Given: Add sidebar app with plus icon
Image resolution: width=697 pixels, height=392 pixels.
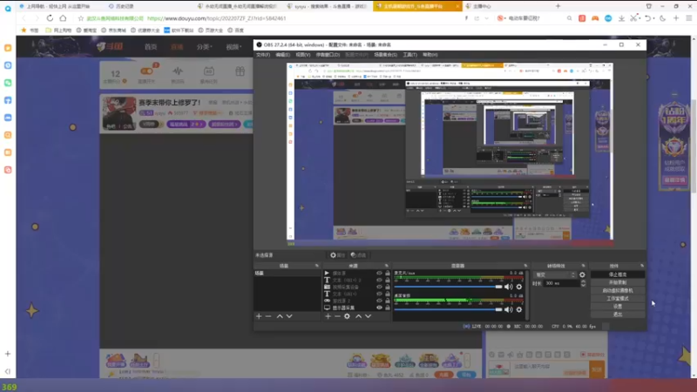Looking at the screenshot, I should [x=8, y=354].
